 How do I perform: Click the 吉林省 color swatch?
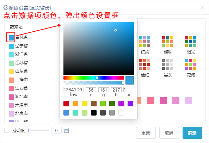[11, 38]
